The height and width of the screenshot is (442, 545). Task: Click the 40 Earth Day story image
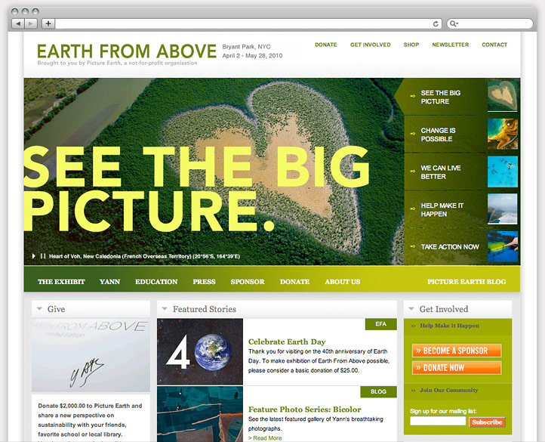(x=200, y=351)
